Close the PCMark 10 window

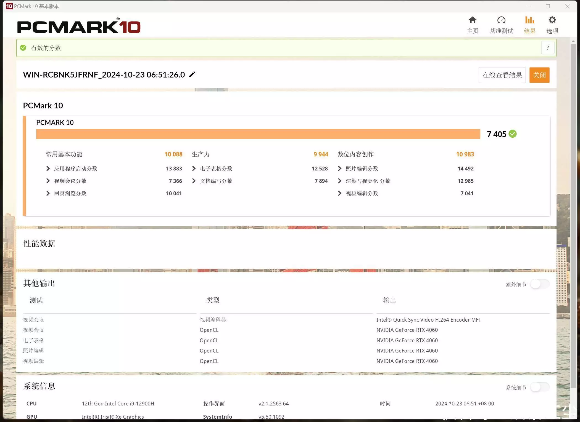tap(567, 6)
